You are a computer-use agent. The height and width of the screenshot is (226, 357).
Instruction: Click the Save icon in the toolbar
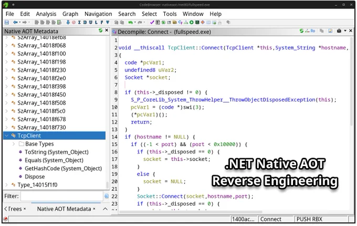pyautogui.click(x=7, y=22)
